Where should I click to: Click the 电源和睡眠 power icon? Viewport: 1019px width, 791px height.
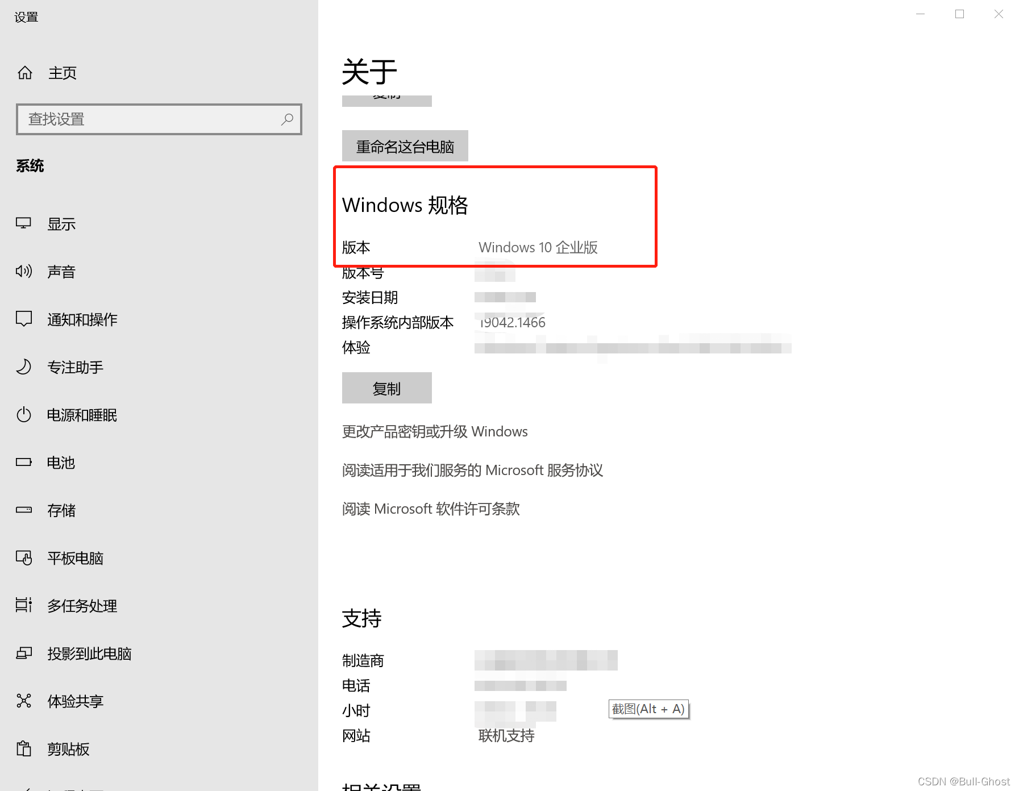(x=23, y=414)
